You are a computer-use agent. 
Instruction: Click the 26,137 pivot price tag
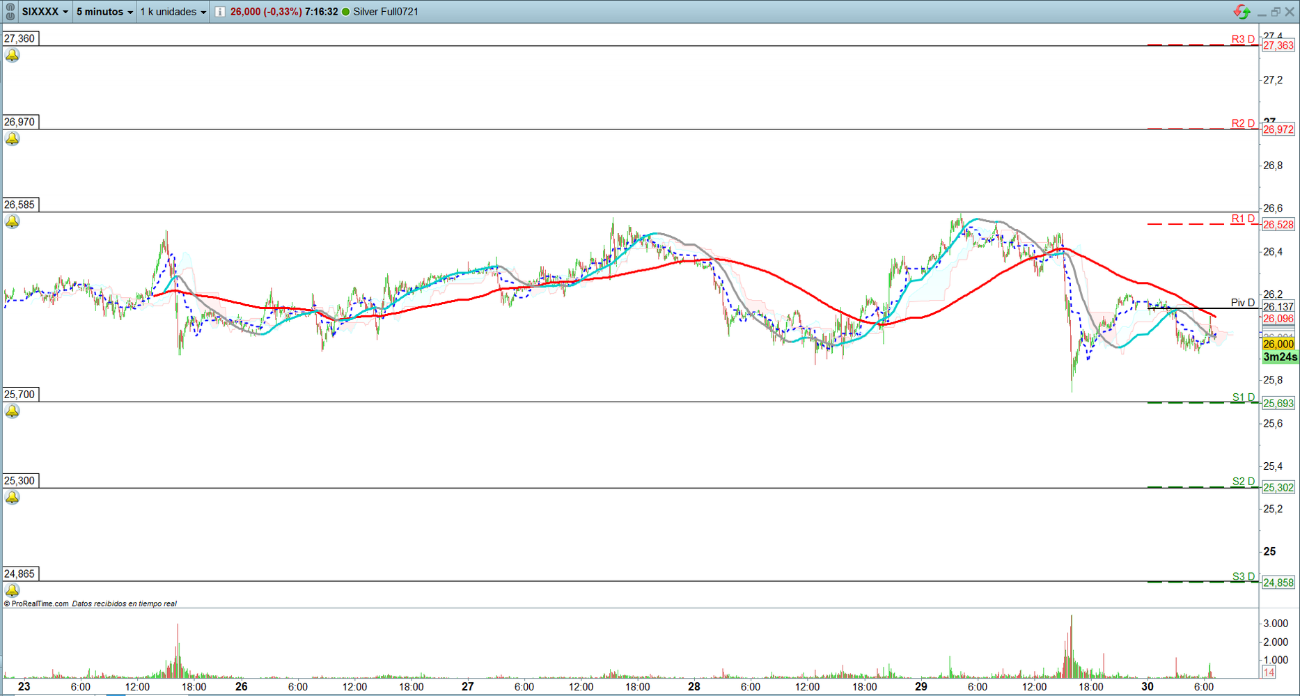(1278, 307)
